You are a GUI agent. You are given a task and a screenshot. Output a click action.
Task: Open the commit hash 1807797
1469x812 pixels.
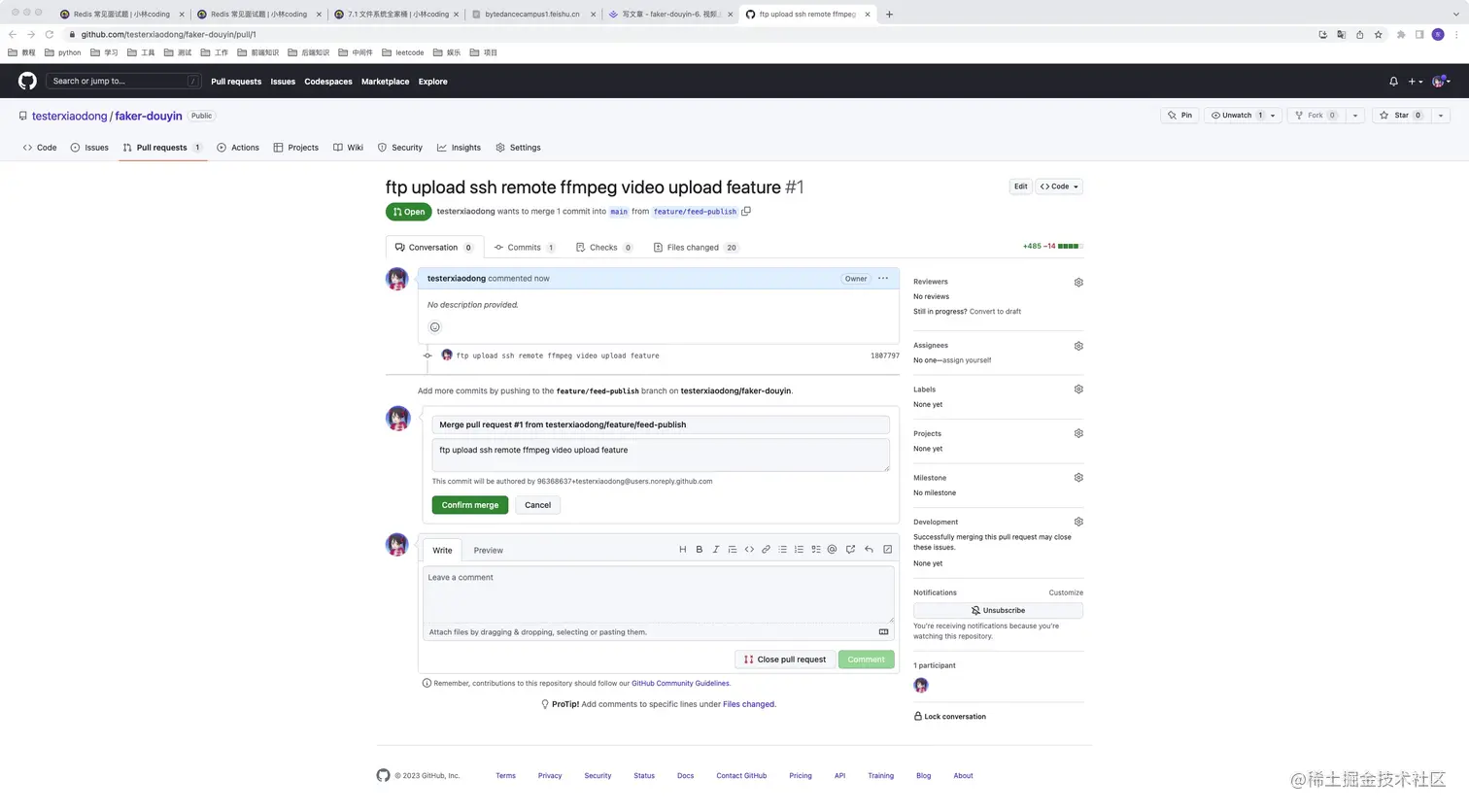pos(884,355)
